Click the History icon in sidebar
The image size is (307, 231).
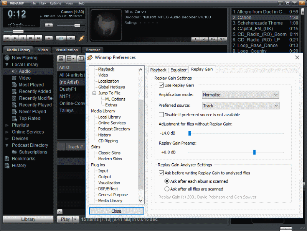7,166
